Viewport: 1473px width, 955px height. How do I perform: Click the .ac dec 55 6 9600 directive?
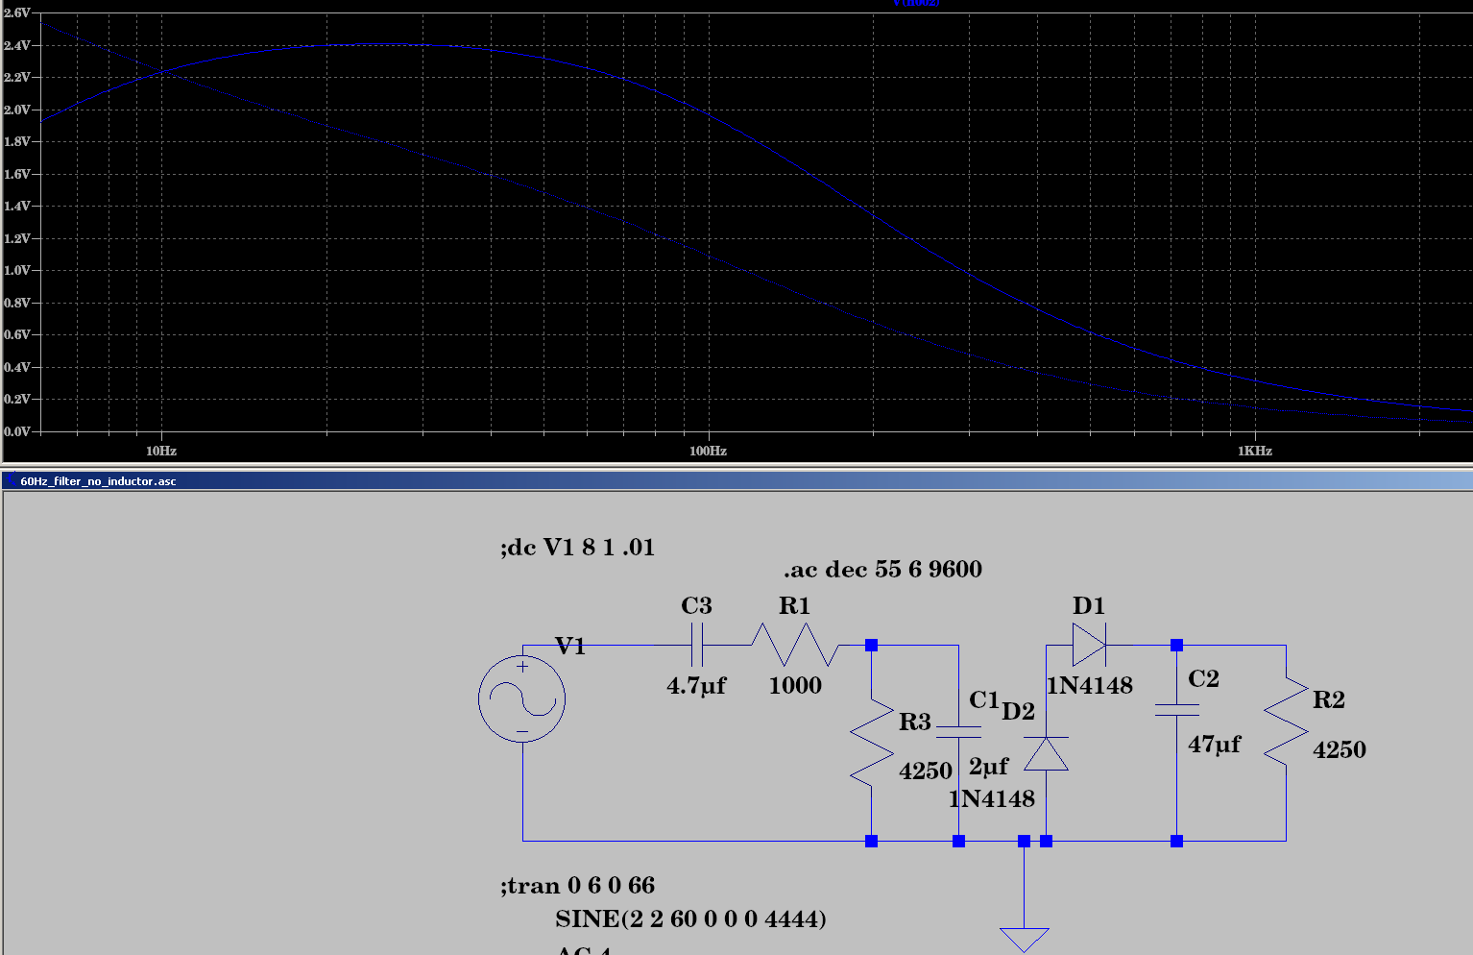point(882,569)
